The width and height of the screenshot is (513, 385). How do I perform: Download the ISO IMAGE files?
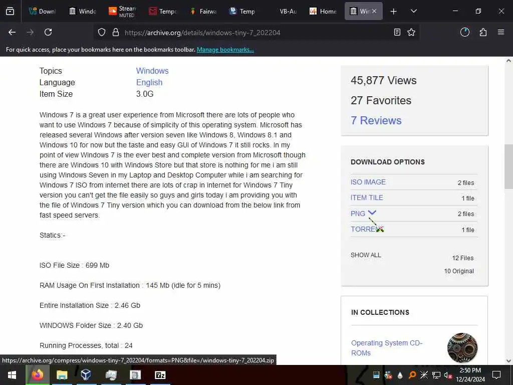[x=368, y=182]
